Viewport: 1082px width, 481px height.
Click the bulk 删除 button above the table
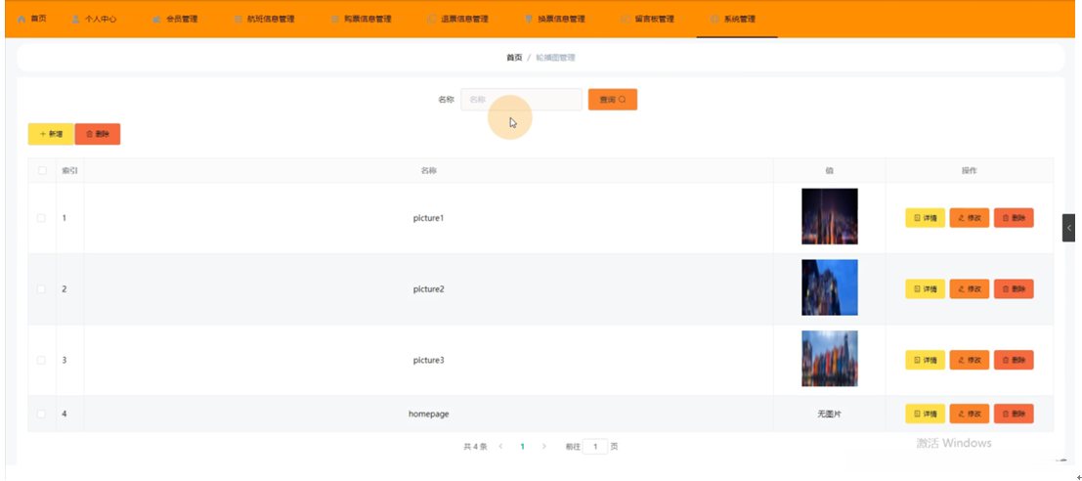(x=98, y=134)
